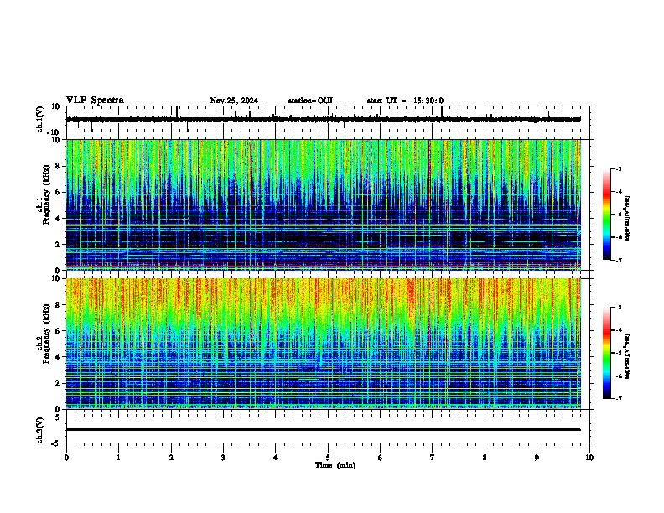This screenshot has width=664, height=513.
Task: Click the time axis tick label '9'
Action: [537, 458]
